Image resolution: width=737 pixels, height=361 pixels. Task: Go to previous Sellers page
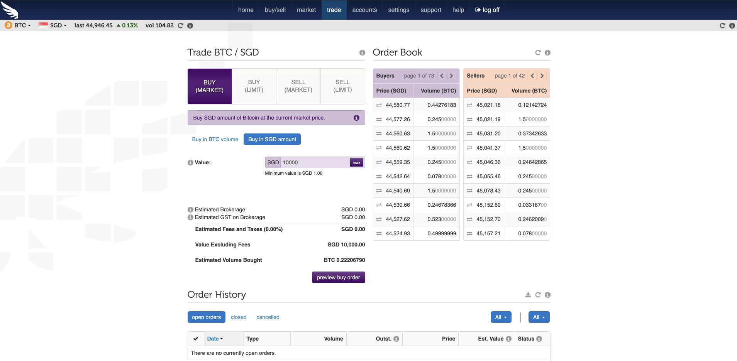click(532, 76)
